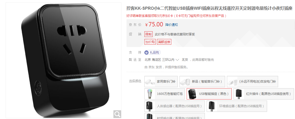Click the 环境感应器 sensor icon option
Image resolution: width=295 pixels, height=119 pixels.
237,106
